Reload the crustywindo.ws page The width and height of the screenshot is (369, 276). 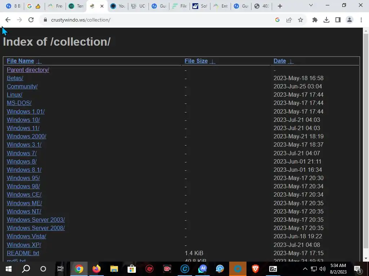(31, 20)
